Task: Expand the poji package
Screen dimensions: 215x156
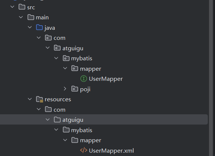Action: click(x=65, y=89)
